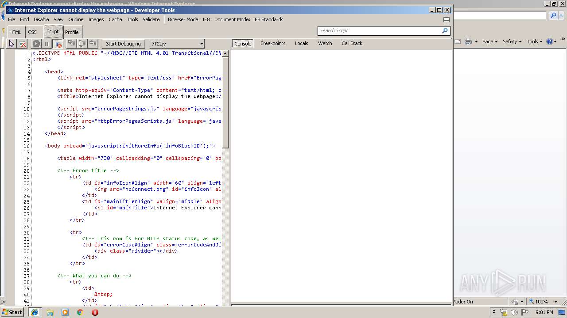567x318 pixels.
Task: Switch to the Profiler tab
Action: tap(73, 32)
